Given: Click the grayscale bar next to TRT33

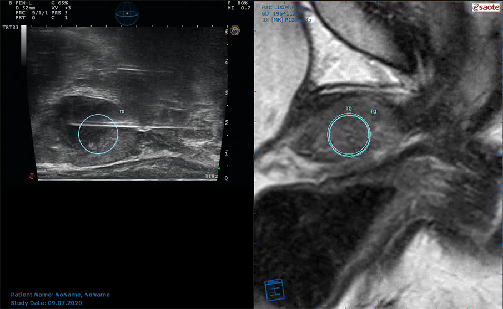Looking at the screenshot, I should click(x=24, y=45).
